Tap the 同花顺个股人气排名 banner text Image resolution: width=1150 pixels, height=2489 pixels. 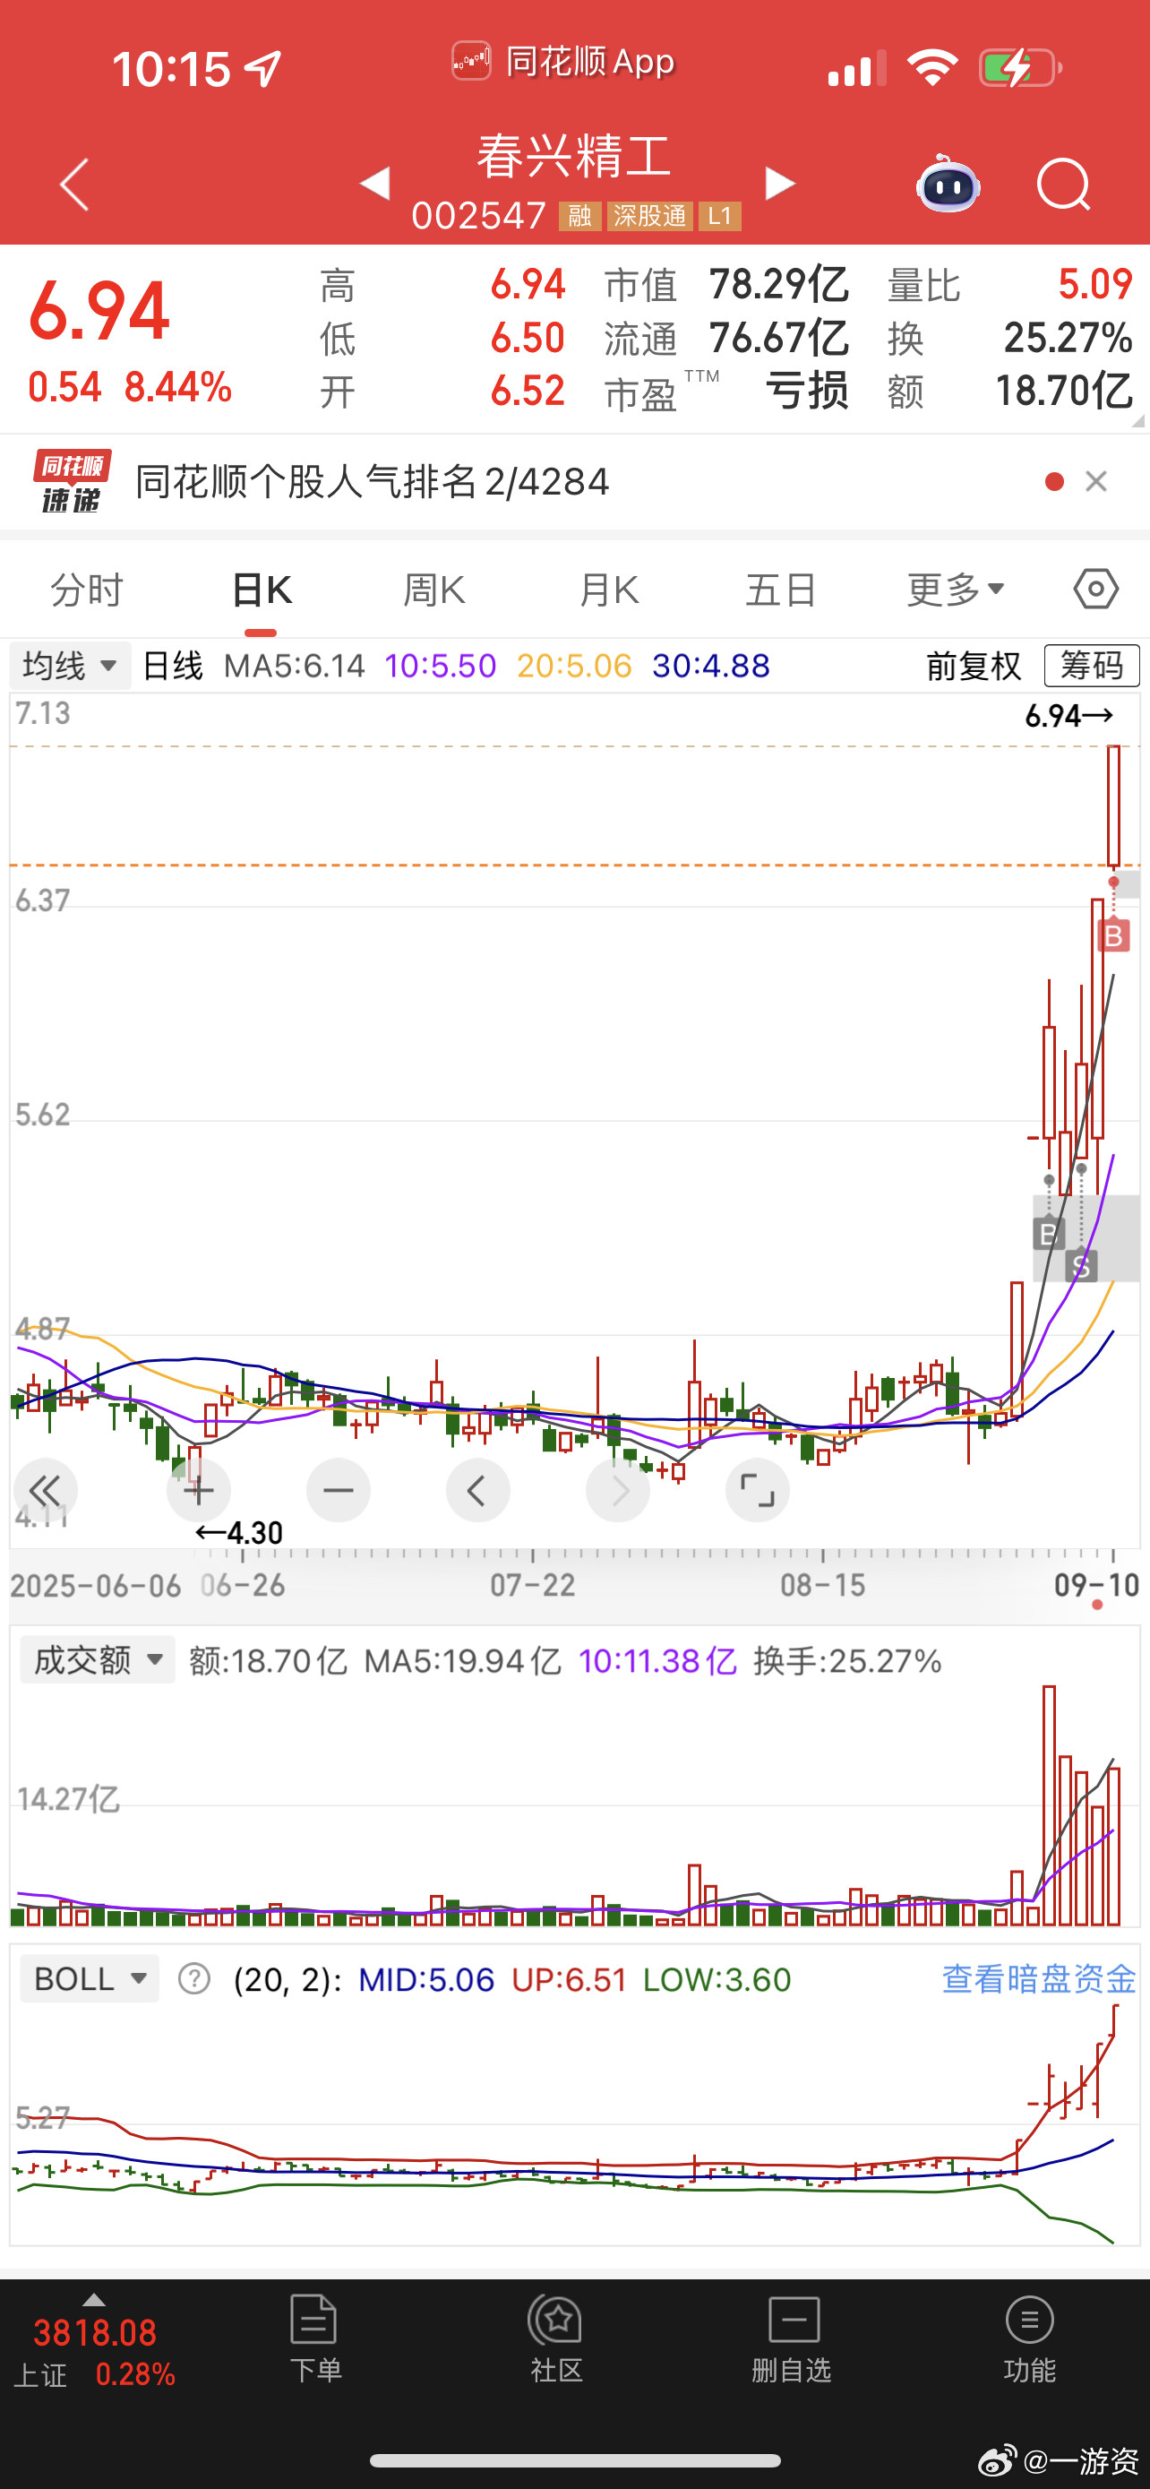pos(372,481)
